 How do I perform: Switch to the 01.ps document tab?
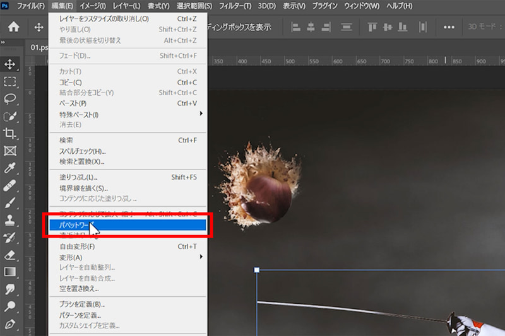tap(39, 47)
